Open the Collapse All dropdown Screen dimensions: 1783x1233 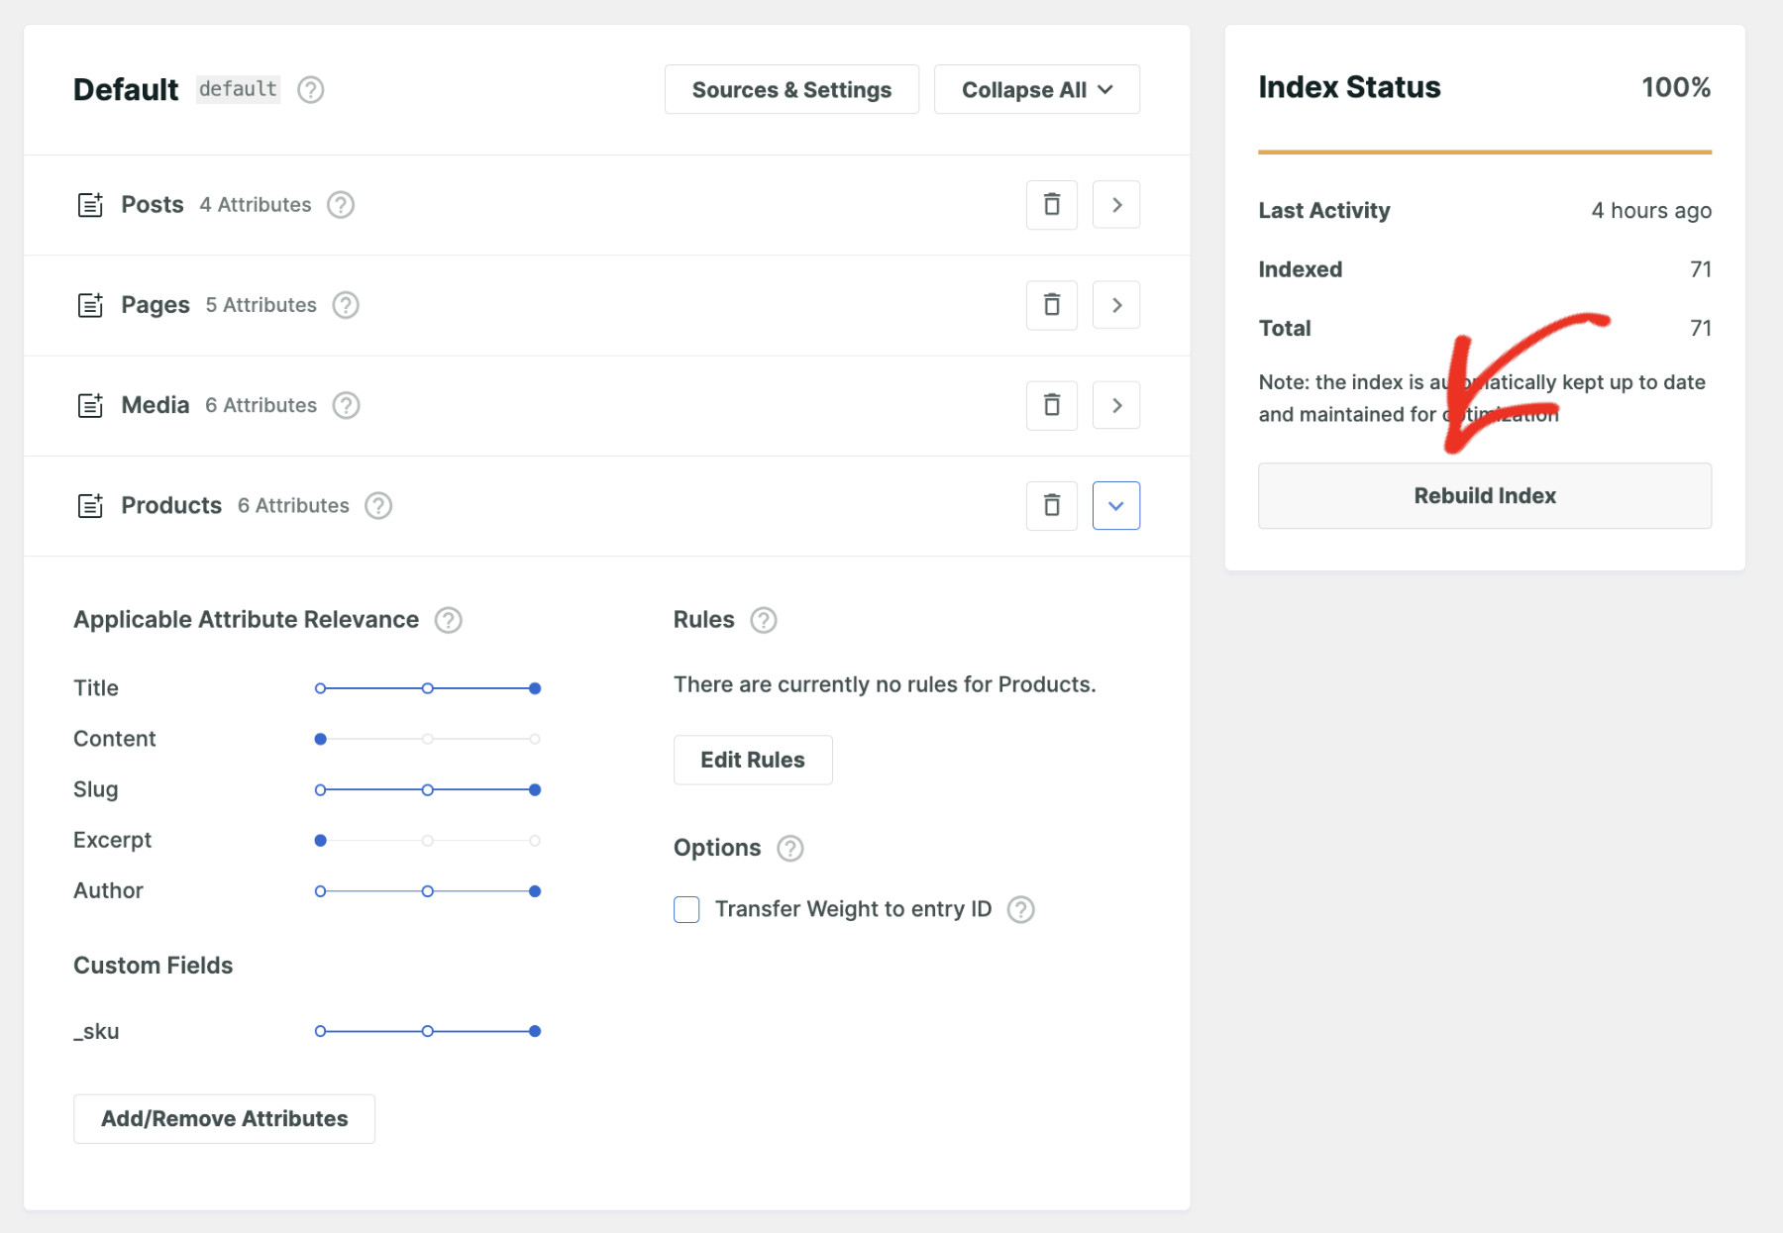pyautogui.click(x=1037, y=90)
